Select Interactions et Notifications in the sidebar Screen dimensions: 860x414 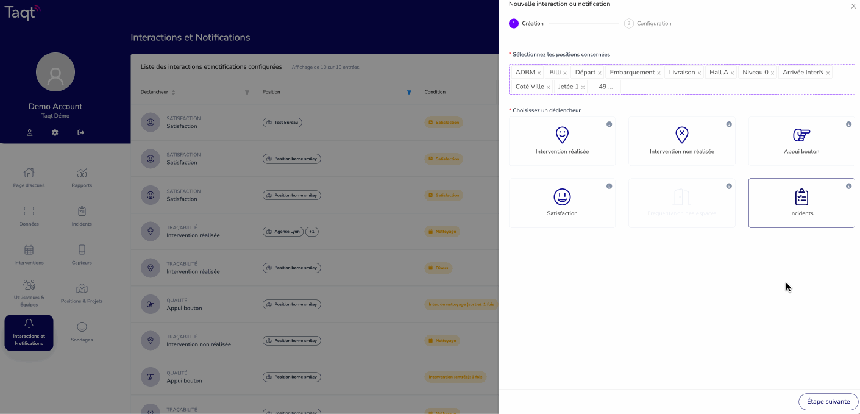(29, 333)
